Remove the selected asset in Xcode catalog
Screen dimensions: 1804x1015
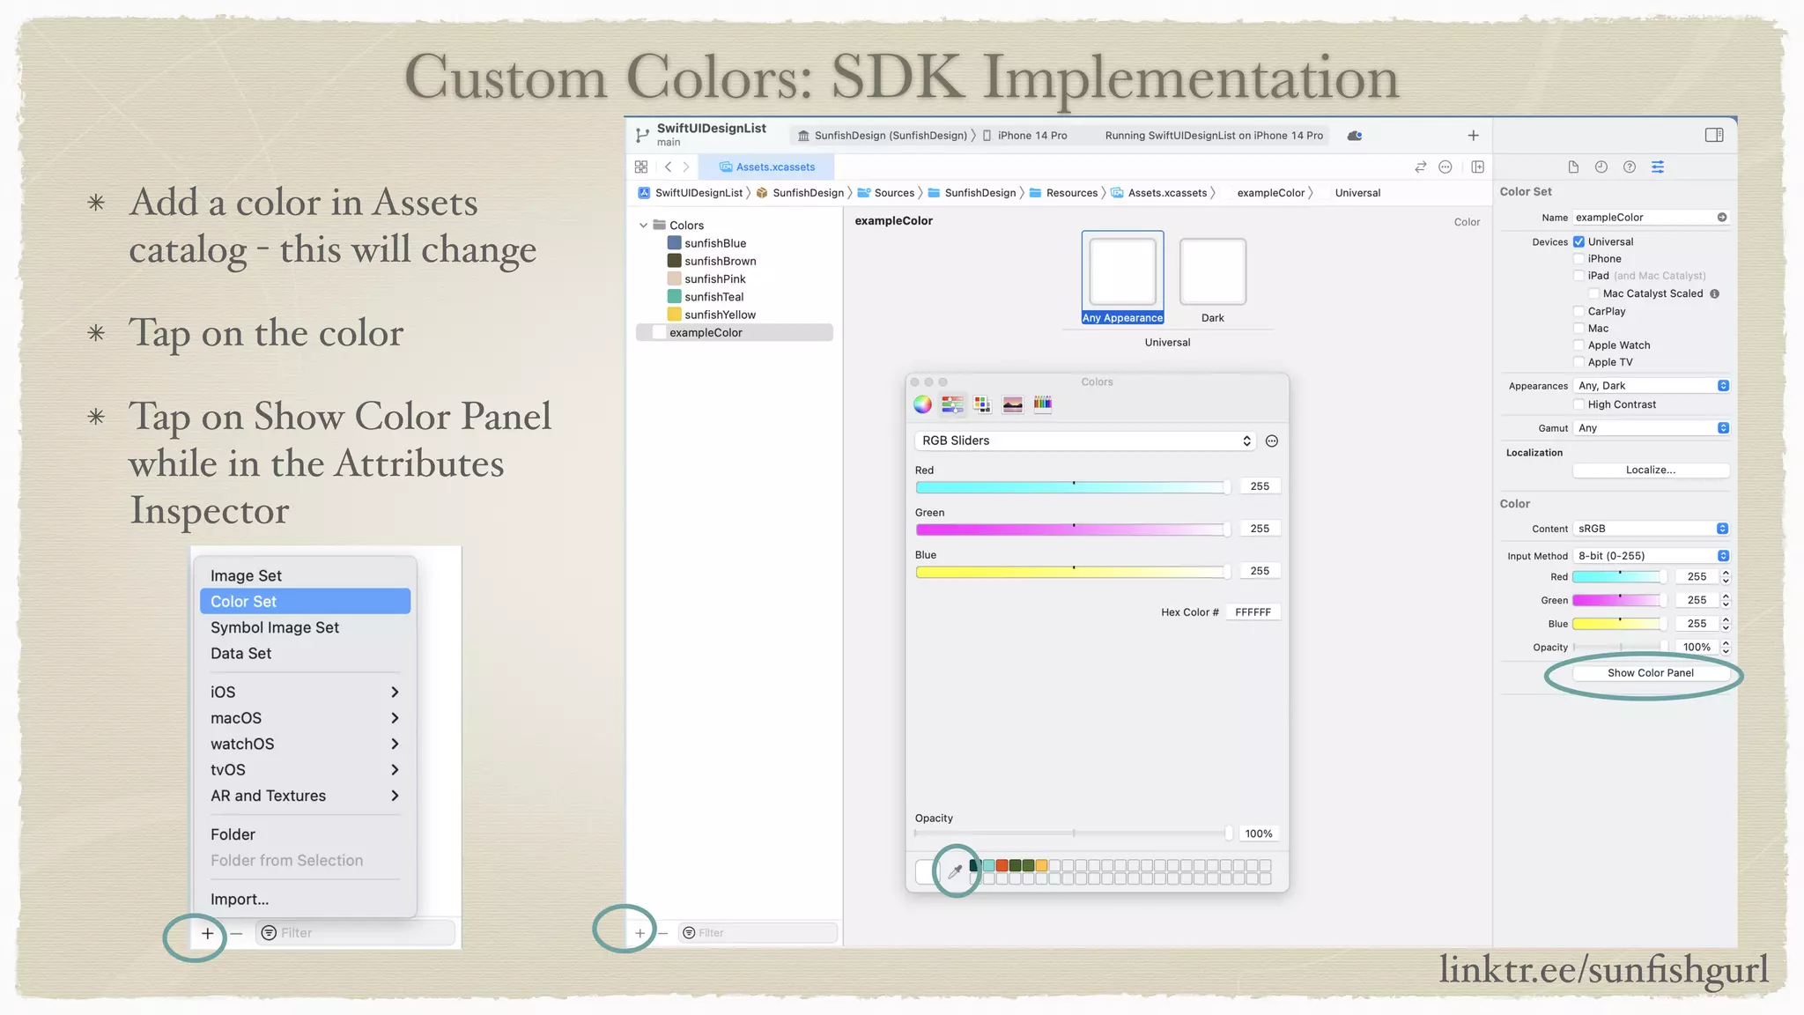(663, 933)
